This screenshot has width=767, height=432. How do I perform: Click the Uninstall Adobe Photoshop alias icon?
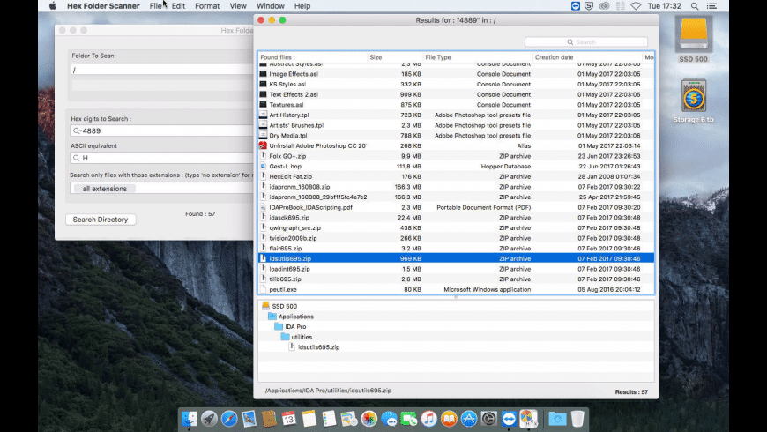[x=263, y=145]
